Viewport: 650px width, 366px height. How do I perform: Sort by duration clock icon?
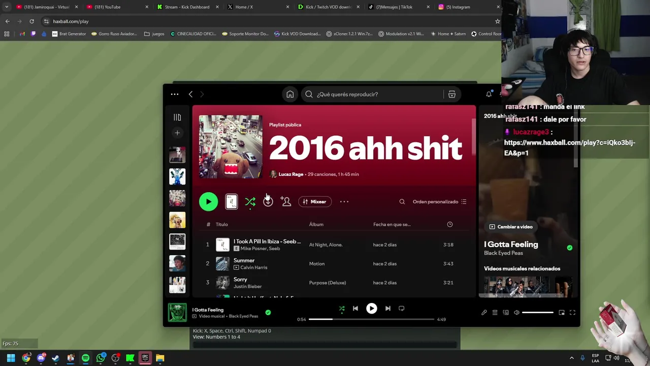pyautogui.click(x=449, y=224)
